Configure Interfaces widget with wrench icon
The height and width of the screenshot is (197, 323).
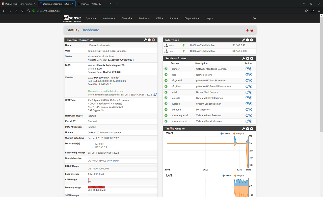[x=244, y=40]
